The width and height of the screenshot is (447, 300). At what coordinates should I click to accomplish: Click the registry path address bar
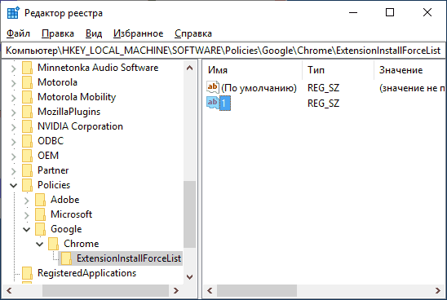pos(223,51)
